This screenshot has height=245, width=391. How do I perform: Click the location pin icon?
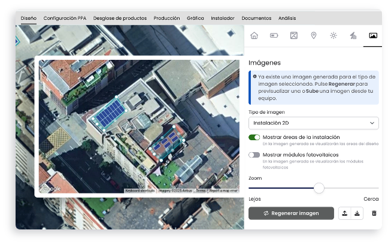[x=313, y=36]
